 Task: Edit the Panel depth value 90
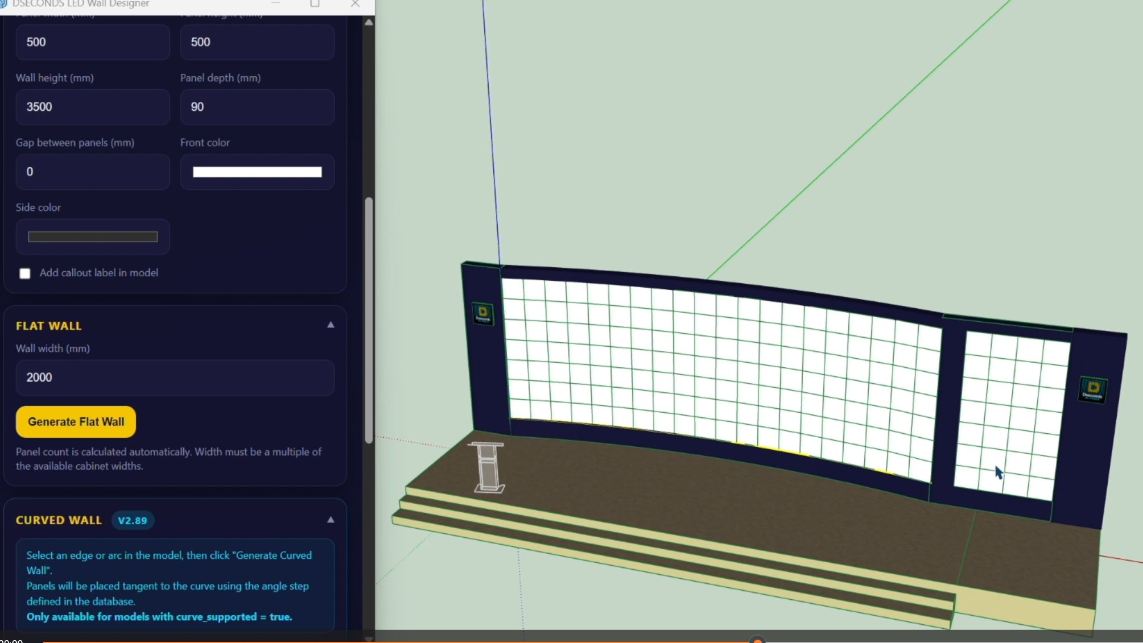[x=257, y=107]
